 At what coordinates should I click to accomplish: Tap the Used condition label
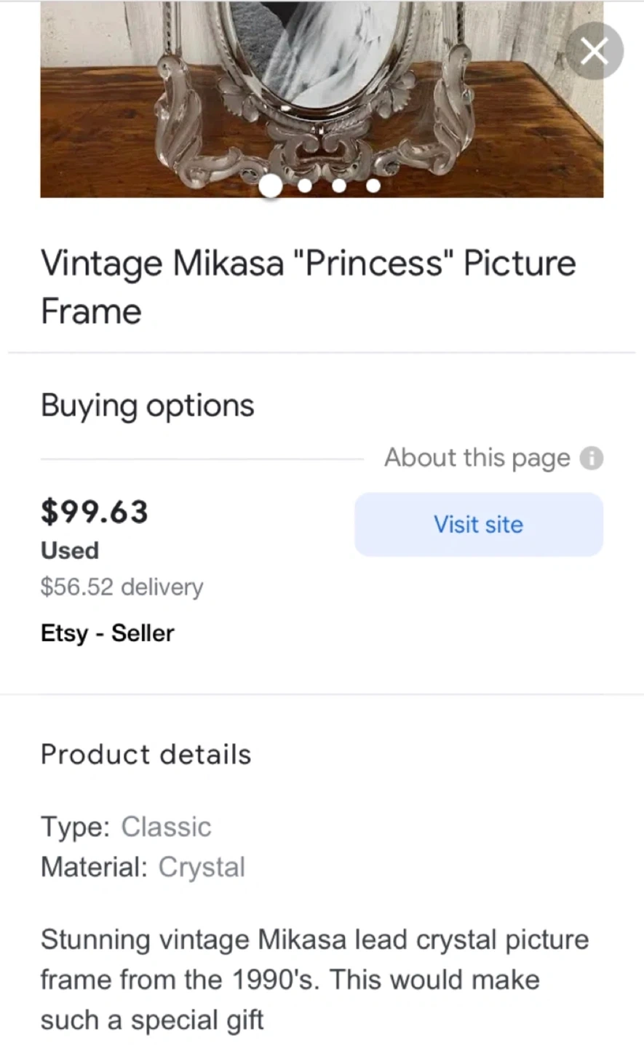(x=70, y=550)
